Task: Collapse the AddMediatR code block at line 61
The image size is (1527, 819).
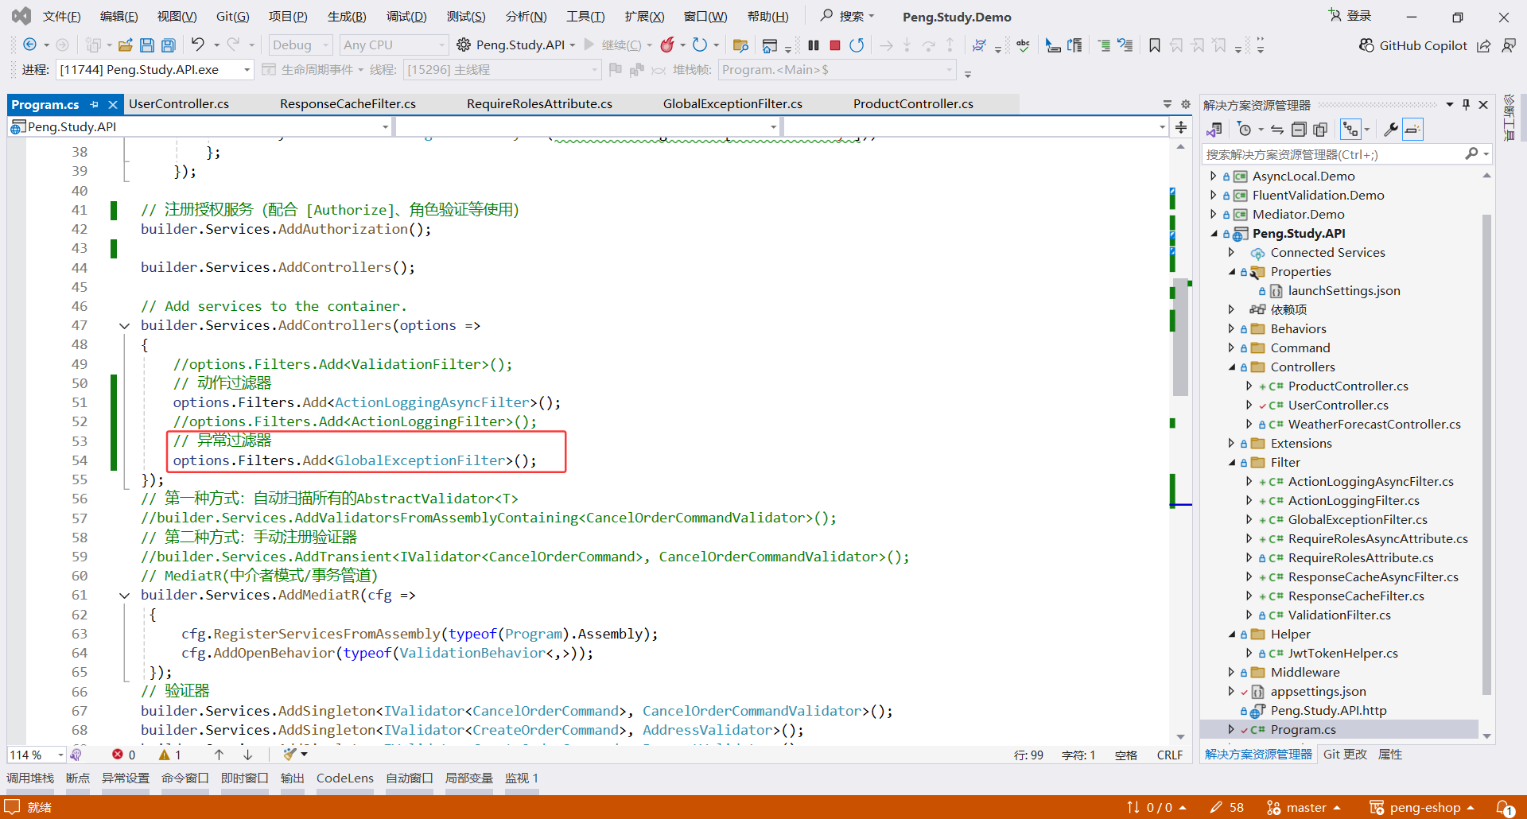Action: point(125,596)
